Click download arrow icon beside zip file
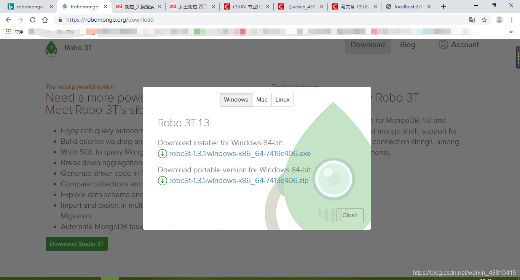520x280 pixels. click(x=163, y=180)
